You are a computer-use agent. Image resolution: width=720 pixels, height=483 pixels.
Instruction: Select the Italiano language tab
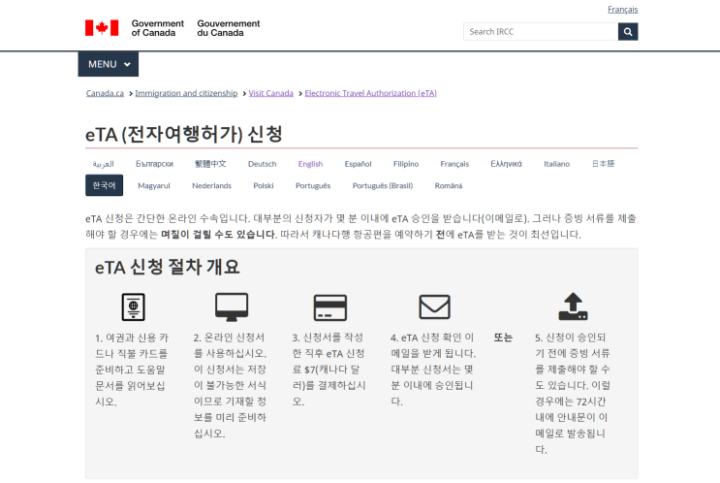coord(556,164)
